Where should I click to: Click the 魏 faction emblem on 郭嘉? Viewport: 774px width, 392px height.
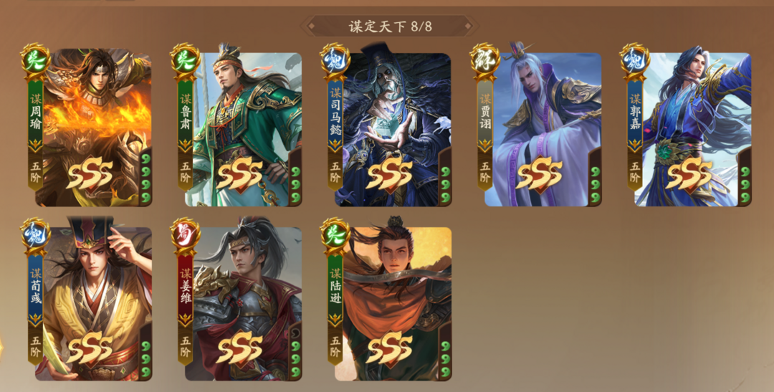pyautogui.click(x=635, y=59)
